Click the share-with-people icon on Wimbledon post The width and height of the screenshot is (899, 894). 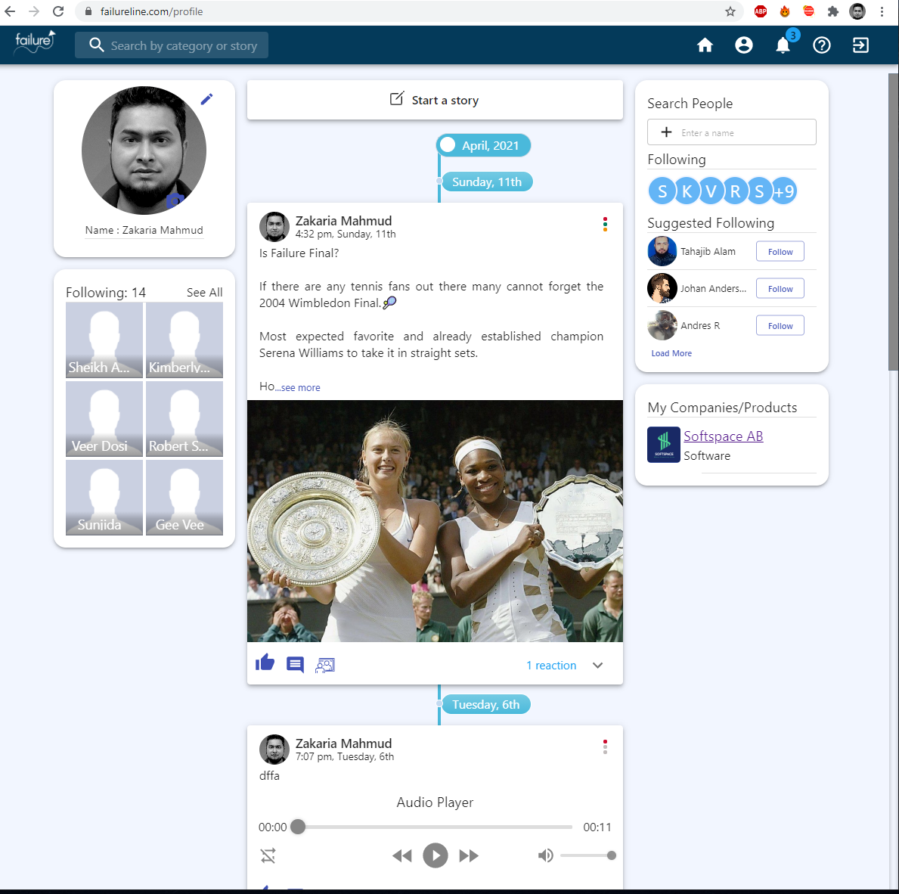click(x=324, y=665)
